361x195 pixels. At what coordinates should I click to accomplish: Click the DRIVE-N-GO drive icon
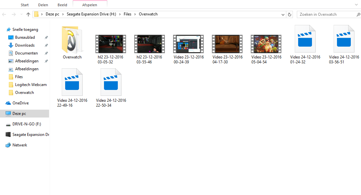(x=8, y=125)
